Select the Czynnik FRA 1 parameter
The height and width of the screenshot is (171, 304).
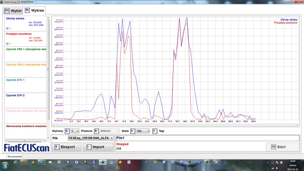point(26,49)
